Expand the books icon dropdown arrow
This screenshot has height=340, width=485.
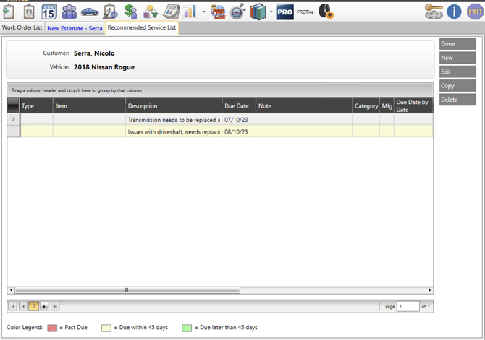coord(271,12)
